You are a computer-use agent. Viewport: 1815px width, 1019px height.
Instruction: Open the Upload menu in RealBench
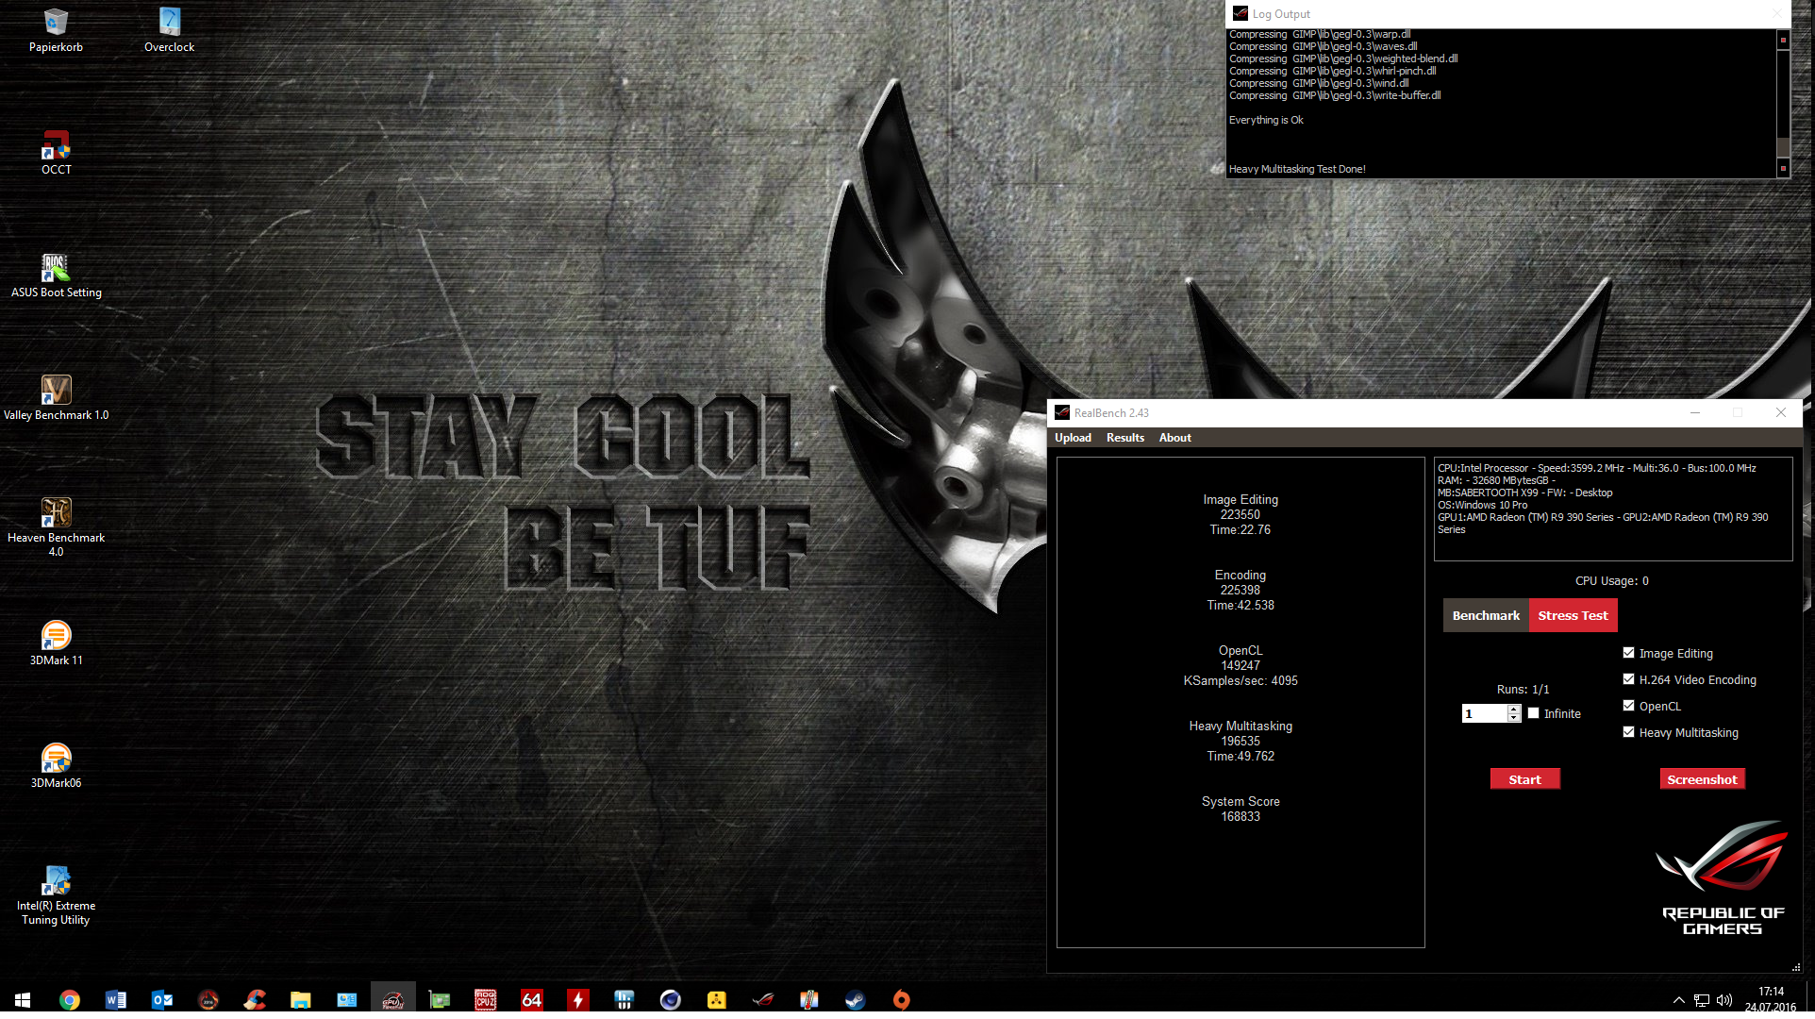[x=1073, y=438]
